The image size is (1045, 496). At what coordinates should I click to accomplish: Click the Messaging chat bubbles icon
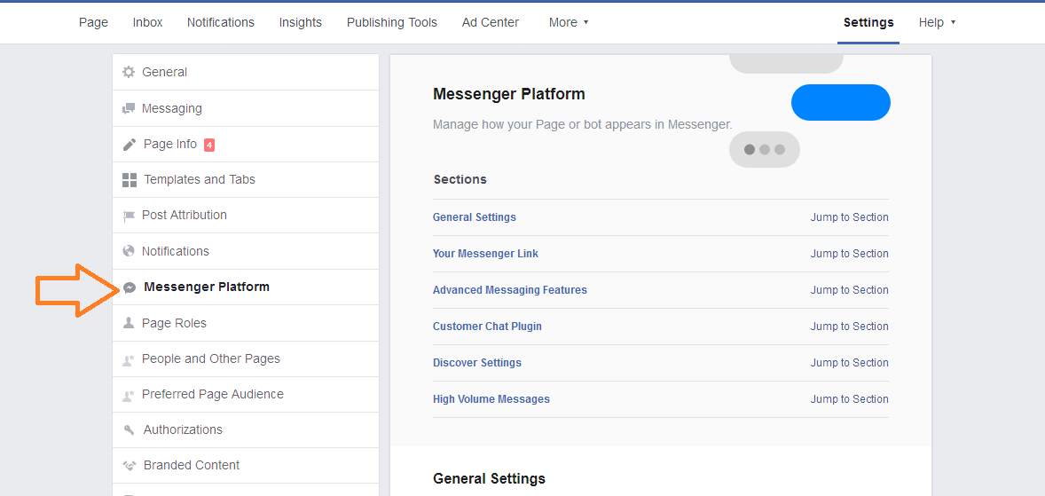tap(129, 108)
